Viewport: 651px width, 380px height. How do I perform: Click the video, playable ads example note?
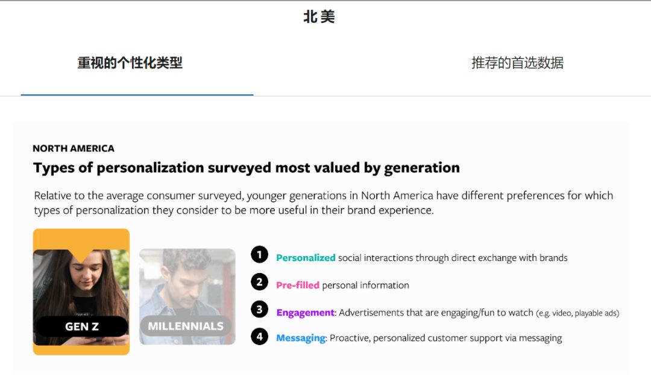click(x=577, y=313)
